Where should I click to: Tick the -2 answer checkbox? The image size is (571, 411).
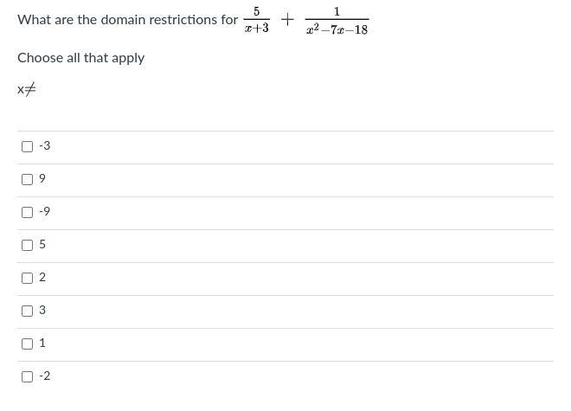point(27,376)
